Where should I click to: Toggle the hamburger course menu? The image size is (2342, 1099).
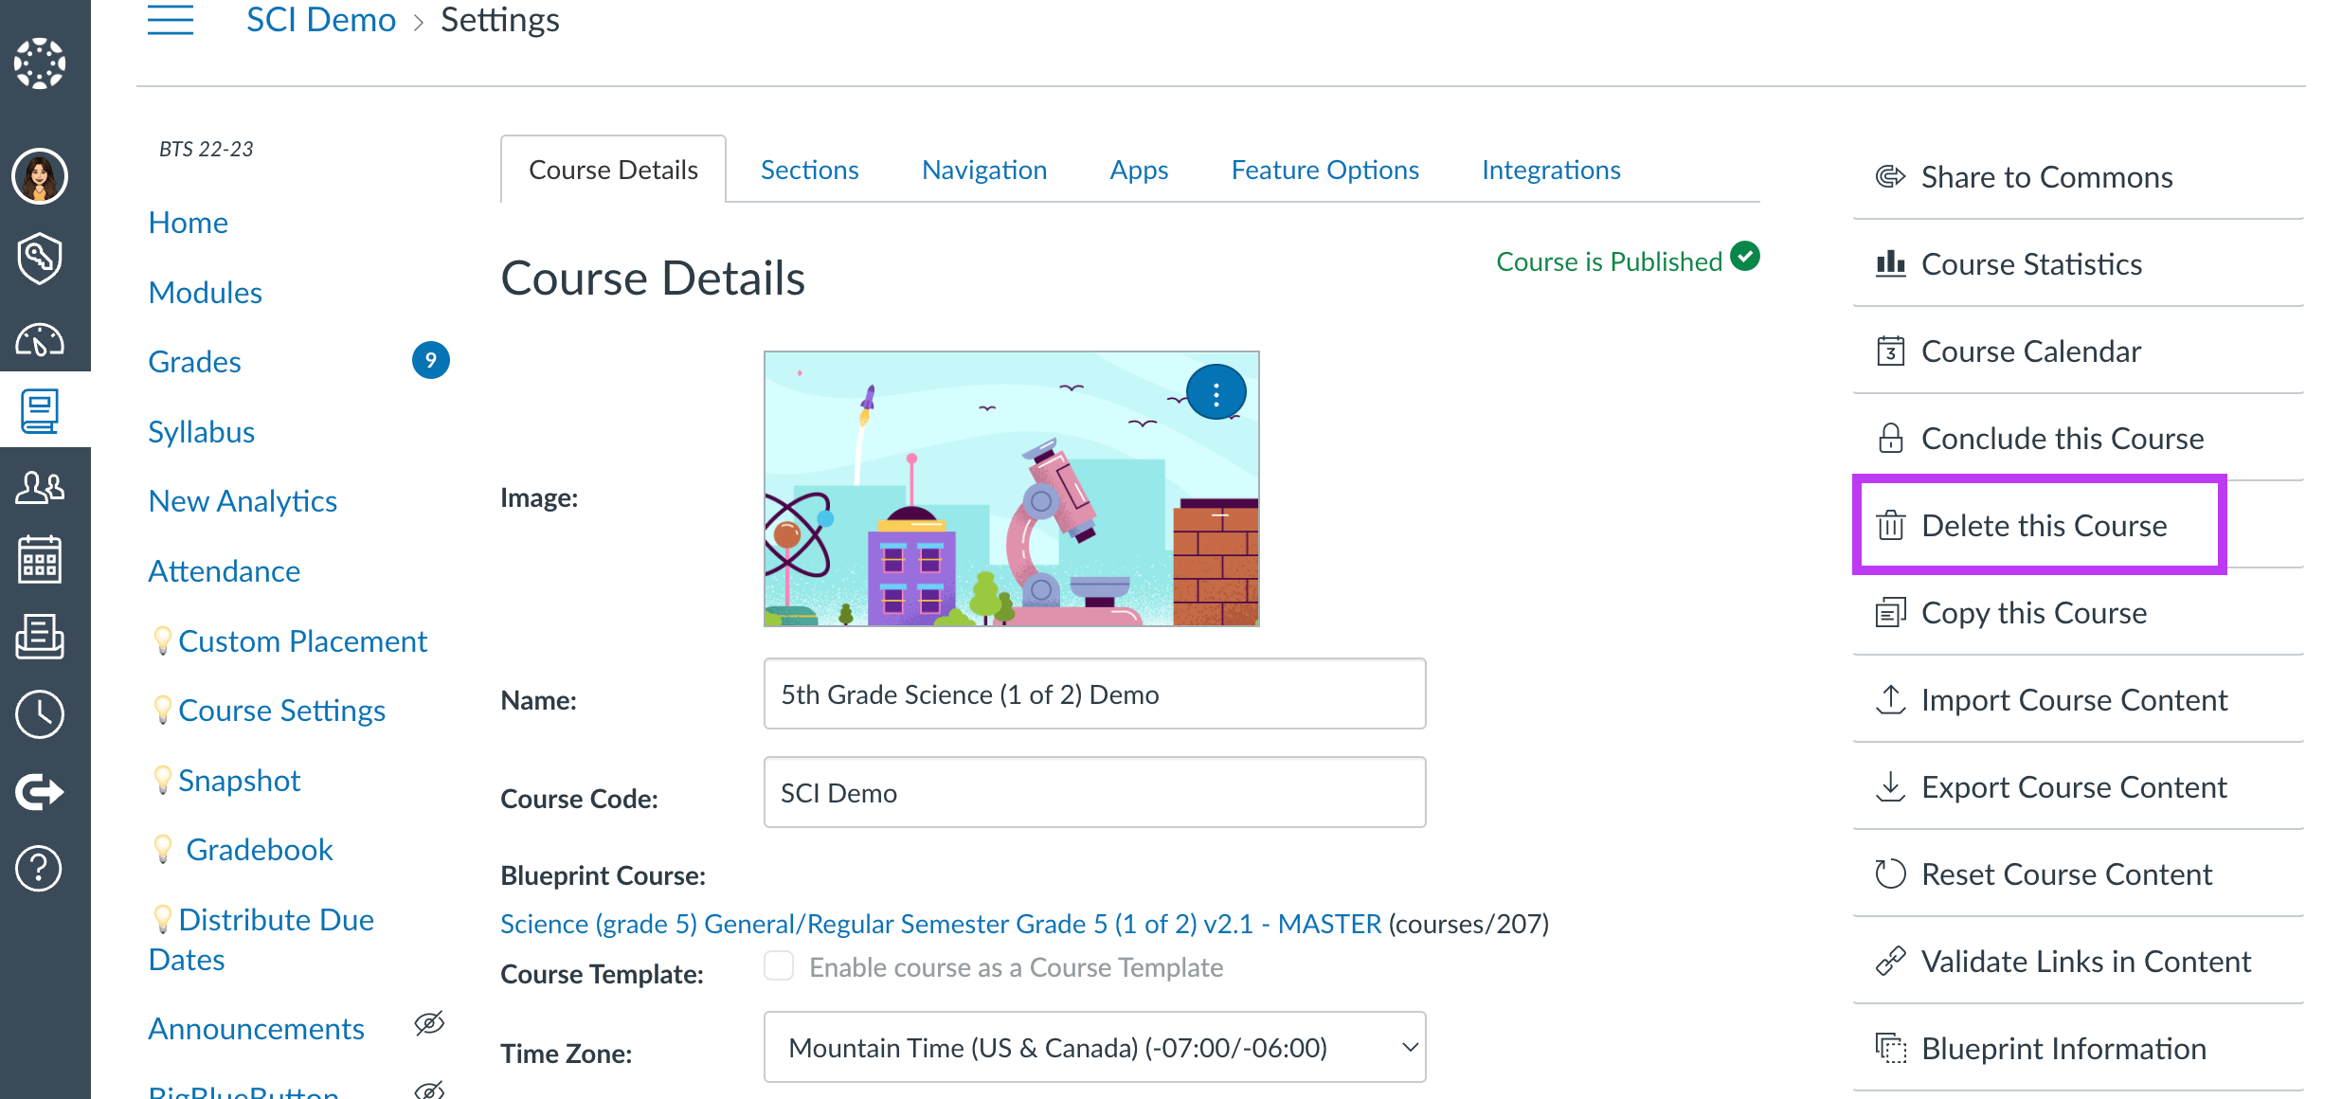(171, 19)
